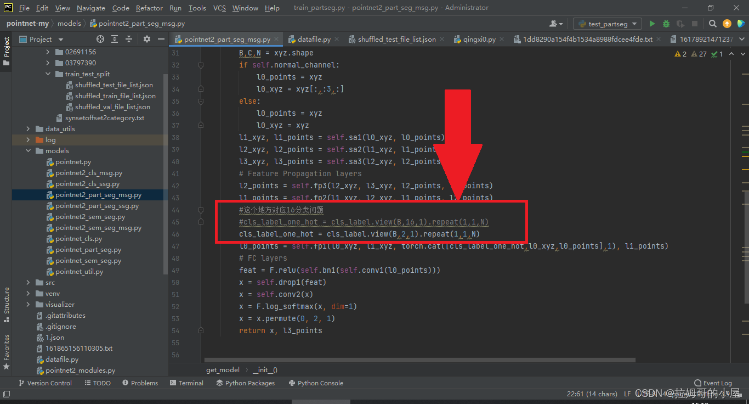This screenshot has width=749, height=404.
Task: Run the test_partseg configuration
Action: tap(652, 24)
